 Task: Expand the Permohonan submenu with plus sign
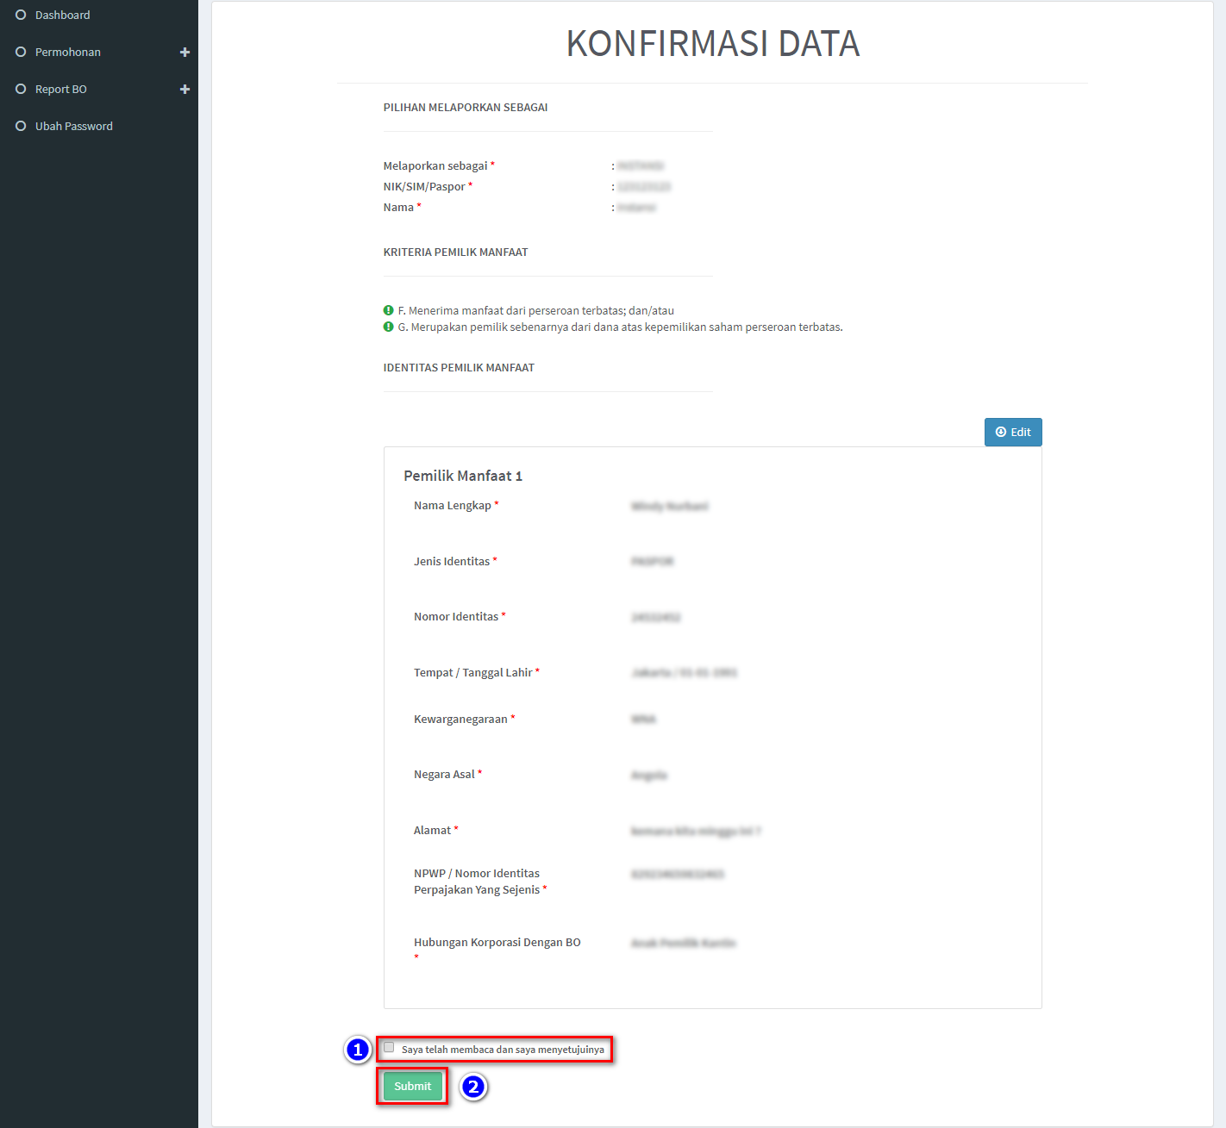point(185,52)
